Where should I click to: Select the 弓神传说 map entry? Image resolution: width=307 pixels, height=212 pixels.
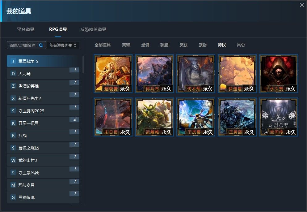click(43, 197)
